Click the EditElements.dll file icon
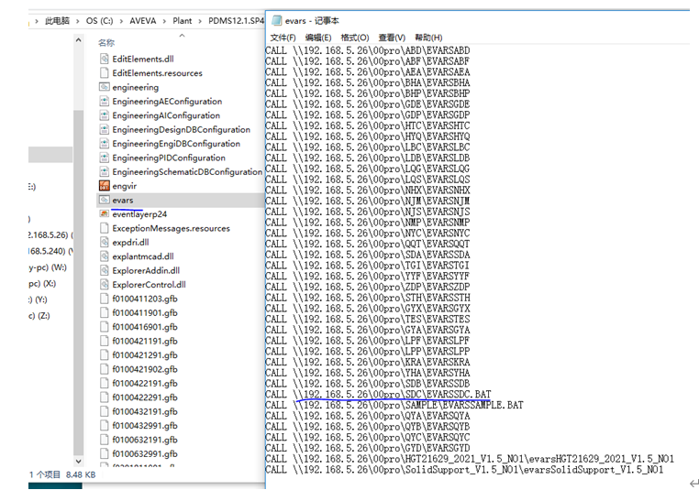The image size is (699, 490). pos(105,59)
